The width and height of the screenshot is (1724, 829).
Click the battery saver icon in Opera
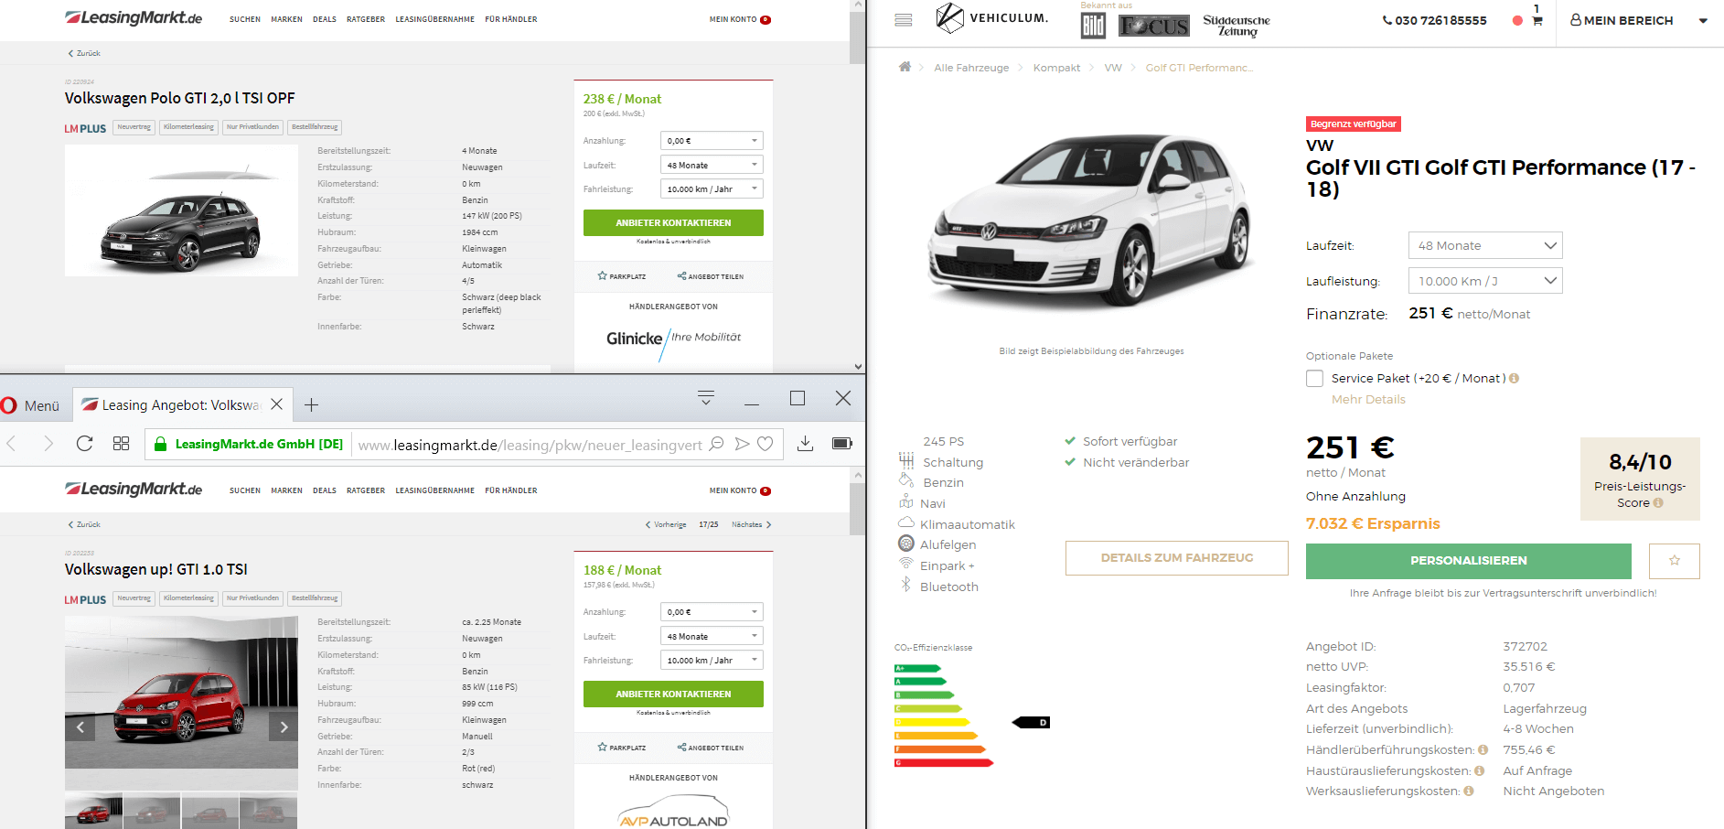[842, 444]
